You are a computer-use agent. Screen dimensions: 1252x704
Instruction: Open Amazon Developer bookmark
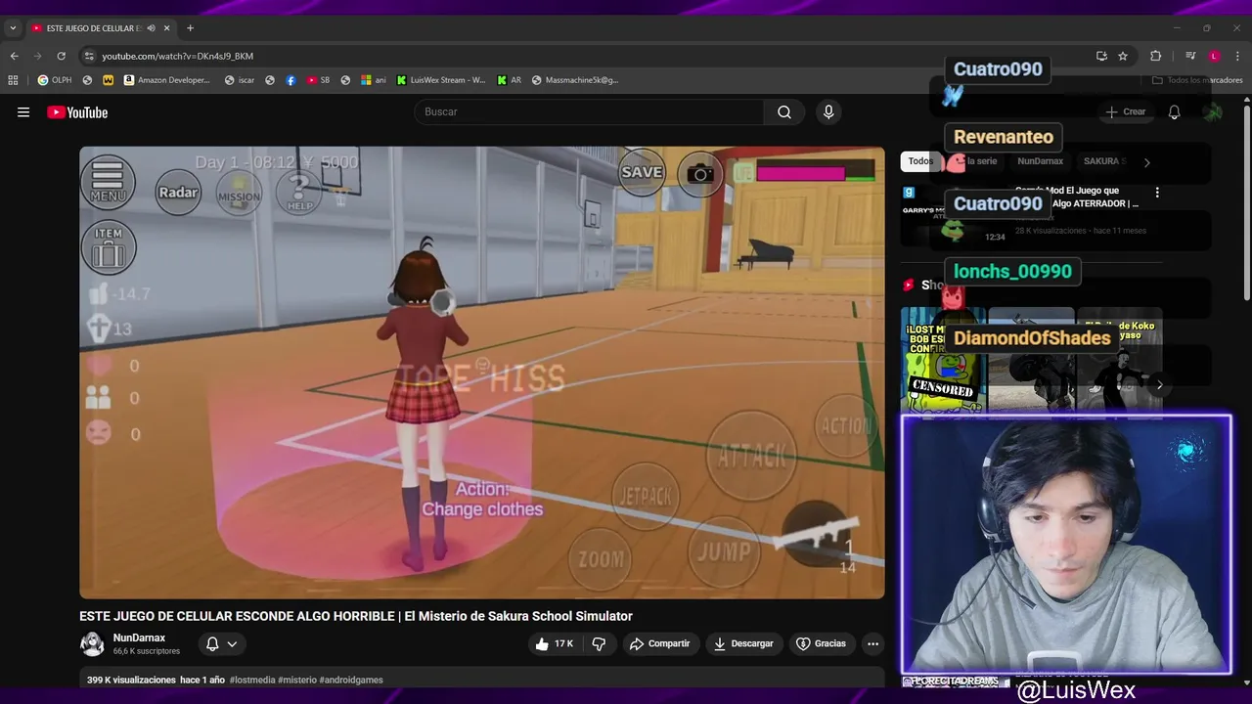click(167, 80)
